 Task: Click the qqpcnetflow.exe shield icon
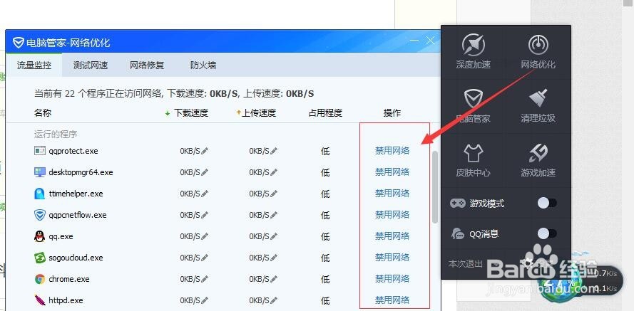click(40, 215)
